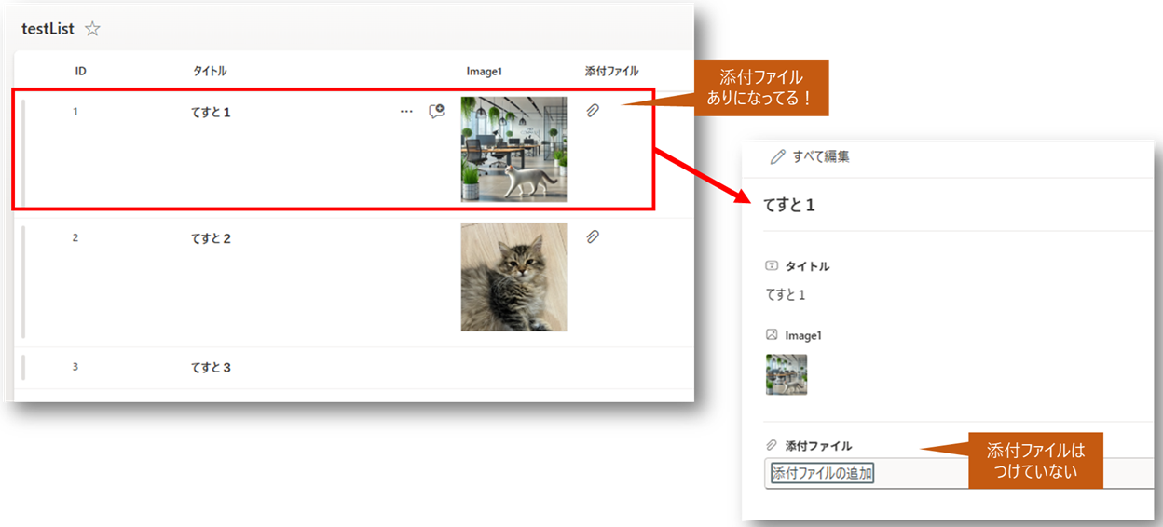Open the office cat image thumbnail in row 1
The image size is (1163, 527).
coord(513,149)
